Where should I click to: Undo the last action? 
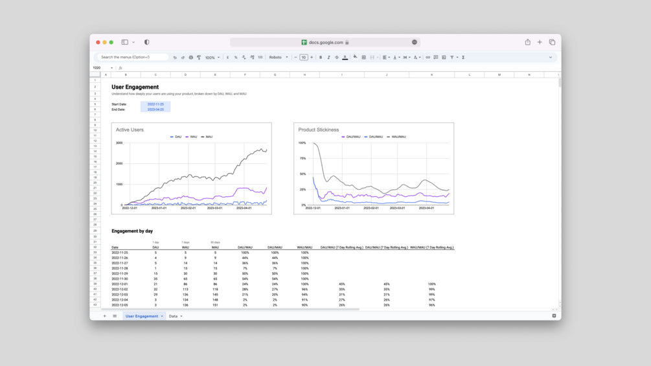pyautogui.click(x=175, y=57)
